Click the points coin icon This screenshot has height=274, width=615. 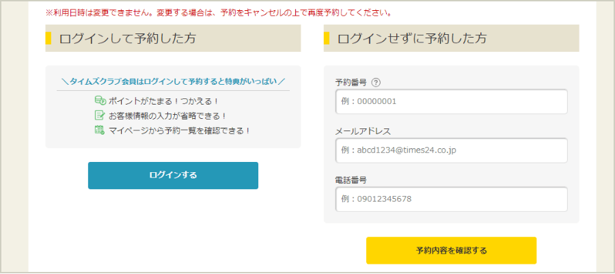coord(100,100)
